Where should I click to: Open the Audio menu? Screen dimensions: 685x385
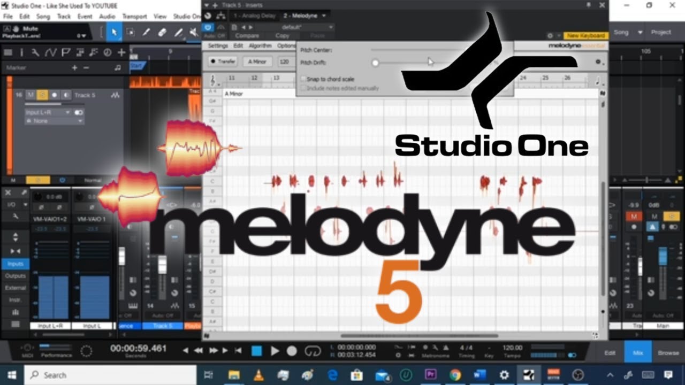107,17
